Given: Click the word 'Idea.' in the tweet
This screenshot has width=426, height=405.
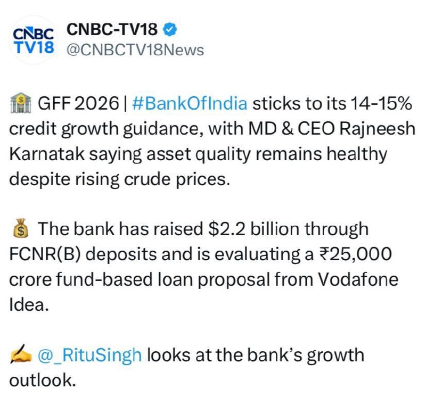Looking at the screenshot, I should click(29, 304).
